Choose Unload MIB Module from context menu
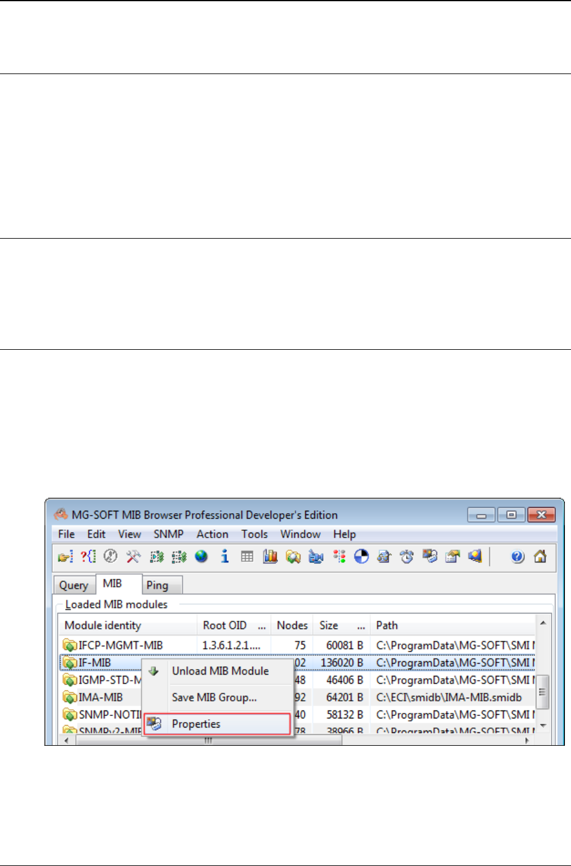The height and width of the screenshot is (866, 571). click(218, 671)
